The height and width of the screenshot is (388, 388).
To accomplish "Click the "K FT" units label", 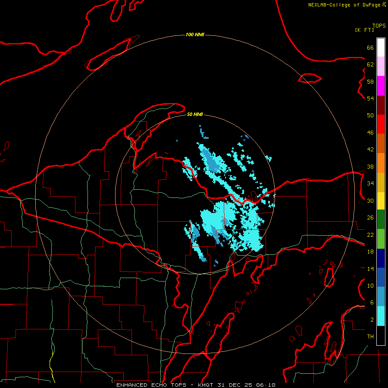I will (x=364, y=30).
